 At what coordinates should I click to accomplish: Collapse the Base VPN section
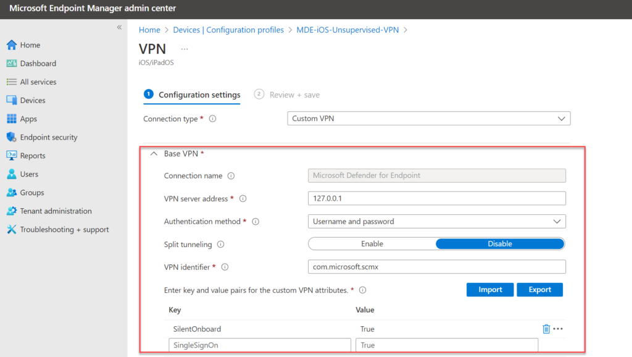coord(154,154)
